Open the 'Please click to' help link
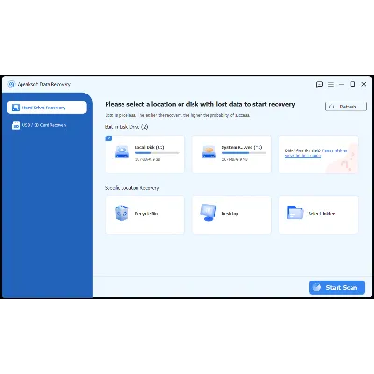This screenshot has width=374, height=374. 334,151
